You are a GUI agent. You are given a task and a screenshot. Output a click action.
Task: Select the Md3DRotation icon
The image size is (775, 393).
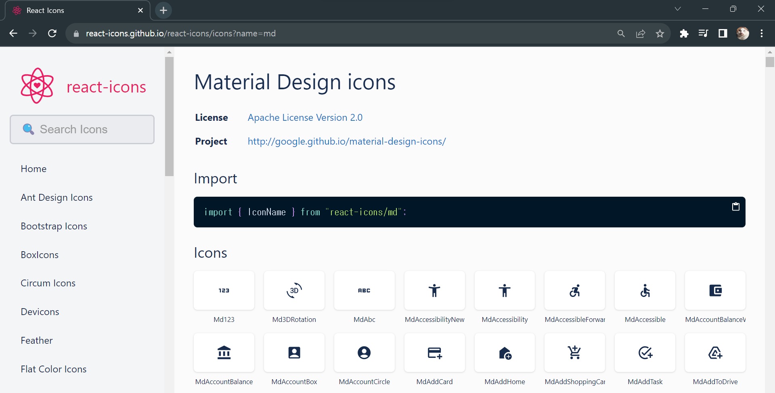(x=294, y=290)
